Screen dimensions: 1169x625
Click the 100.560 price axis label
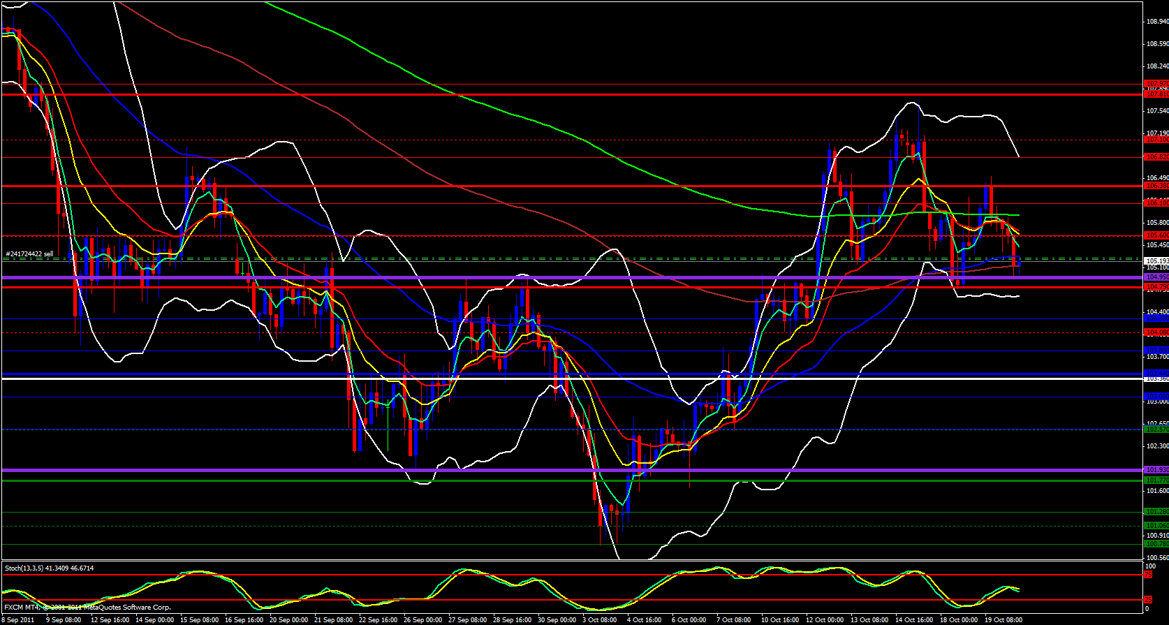pyautogui.click(x=1157, y=558)
